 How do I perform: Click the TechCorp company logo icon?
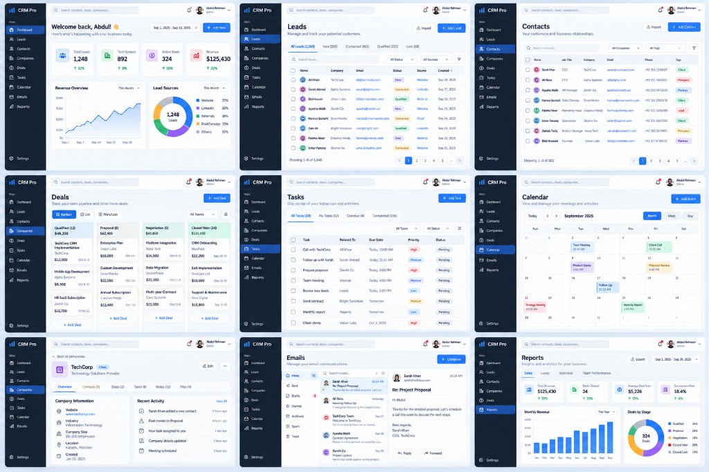point(60,370)
